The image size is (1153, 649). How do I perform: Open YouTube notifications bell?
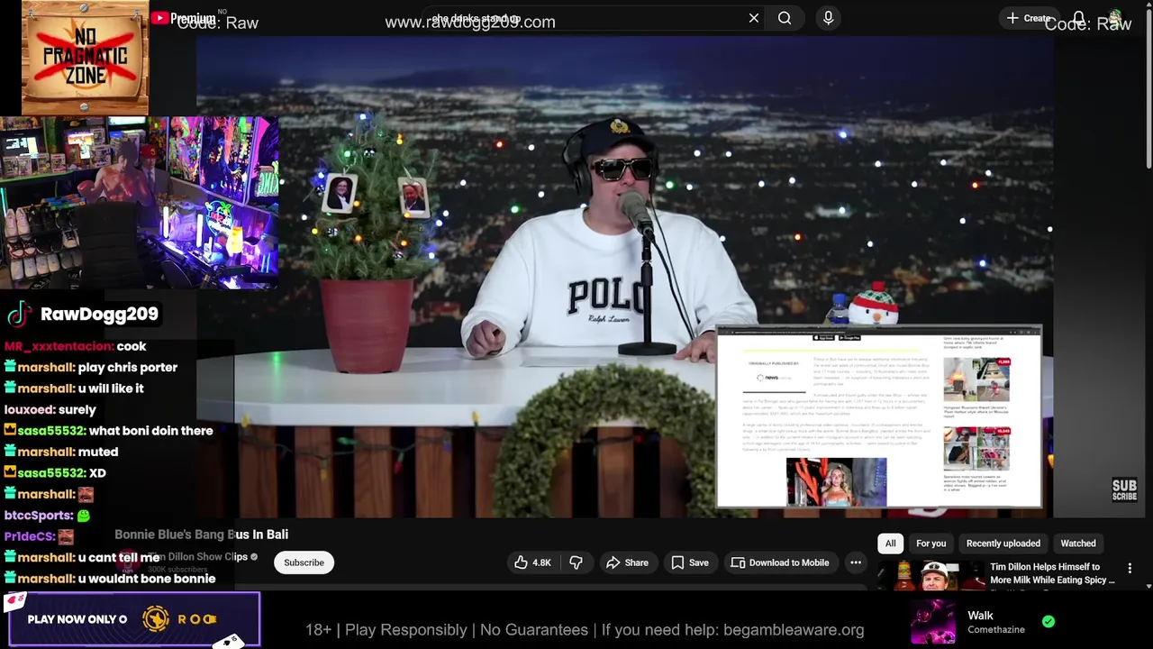pos(1078,18)
